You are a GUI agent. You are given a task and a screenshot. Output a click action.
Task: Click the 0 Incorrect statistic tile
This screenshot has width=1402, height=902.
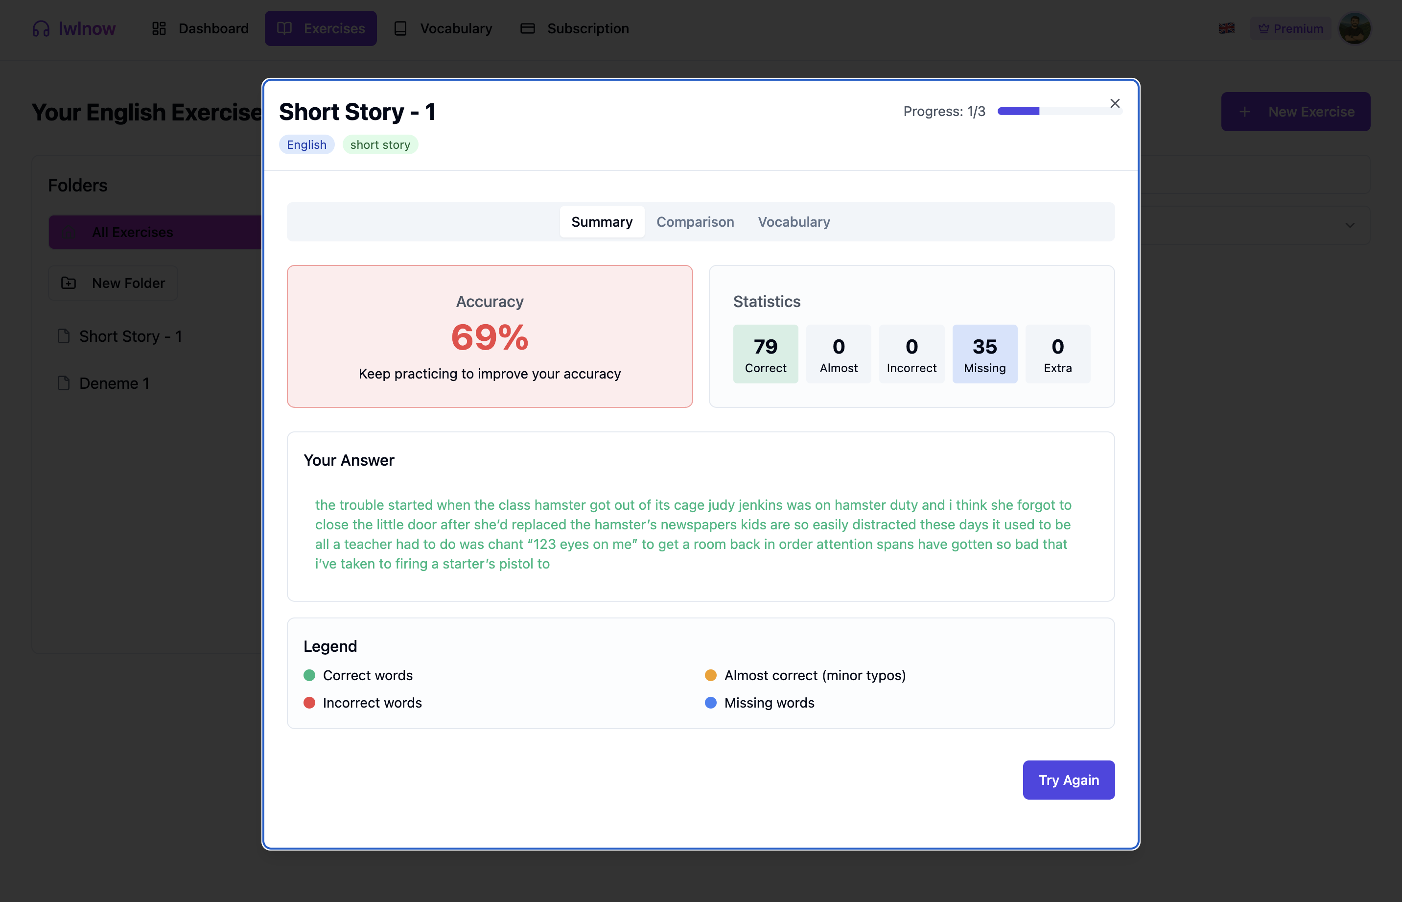click(x=911, y=355)
